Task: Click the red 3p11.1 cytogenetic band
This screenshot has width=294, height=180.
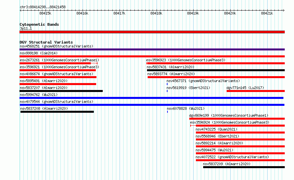Action: pyautogui.click(x=152, y=32)
